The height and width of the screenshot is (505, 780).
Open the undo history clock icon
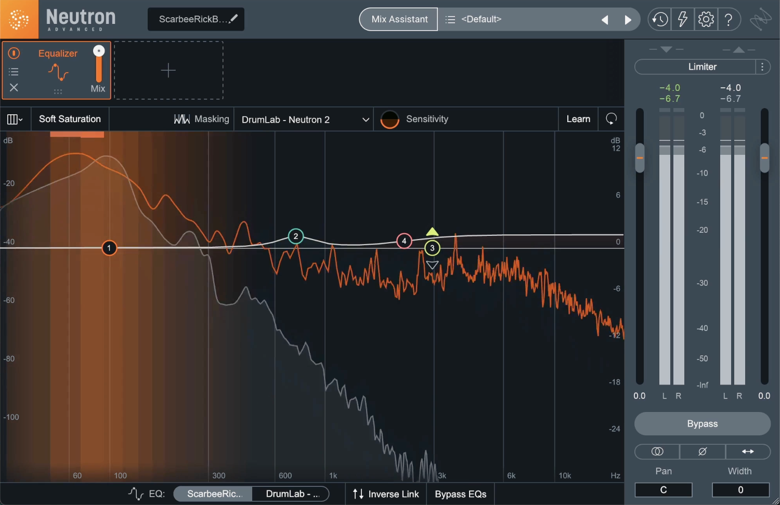tap(660, 20)
